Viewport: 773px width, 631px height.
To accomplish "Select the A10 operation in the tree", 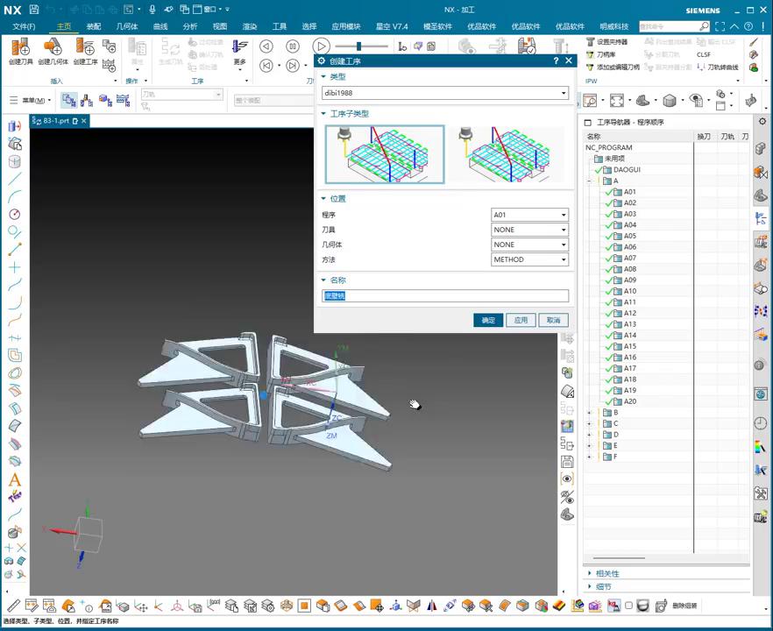I will 629,291.
